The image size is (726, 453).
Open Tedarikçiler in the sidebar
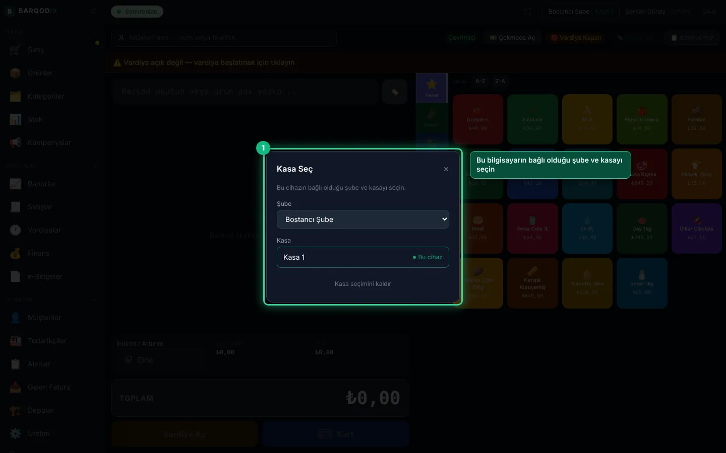(52, 341)
